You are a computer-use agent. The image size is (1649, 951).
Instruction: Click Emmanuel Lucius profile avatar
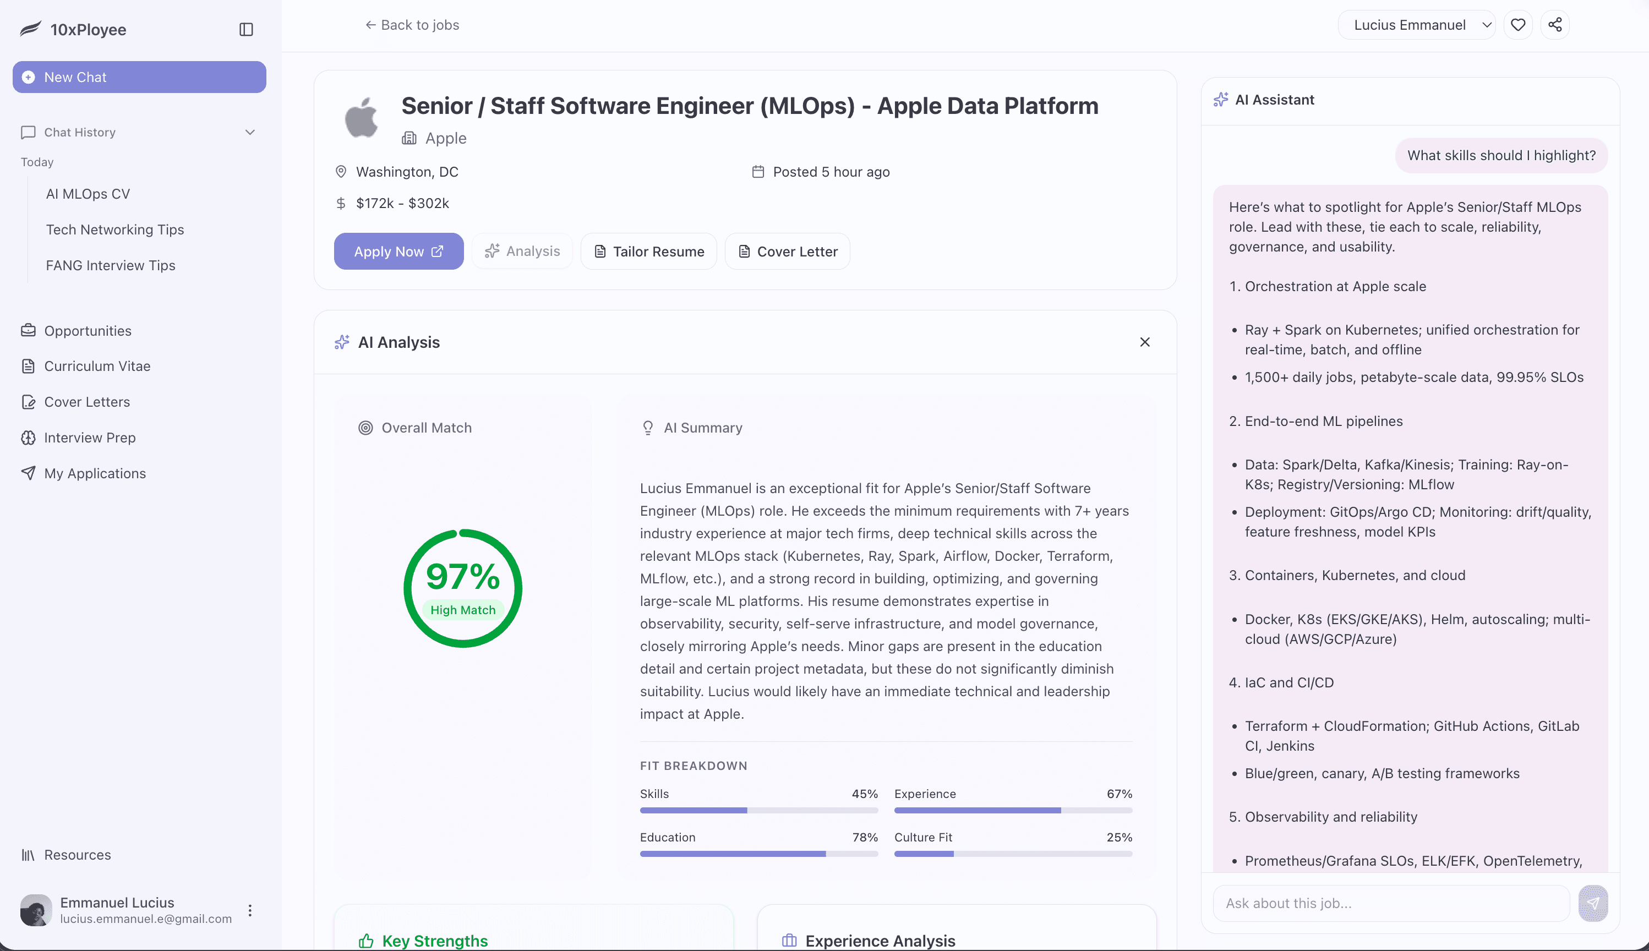pyautogui.click(x=36, y=910)
